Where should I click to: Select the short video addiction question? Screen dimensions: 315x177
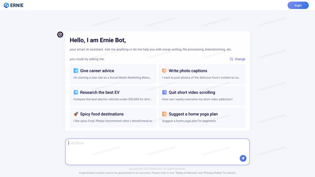coord(197,99)
